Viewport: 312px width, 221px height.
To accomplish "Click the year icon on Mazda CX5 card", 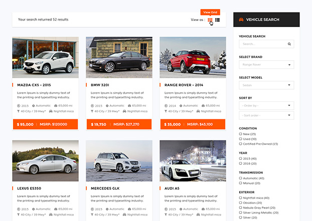I will pos(19,106).
